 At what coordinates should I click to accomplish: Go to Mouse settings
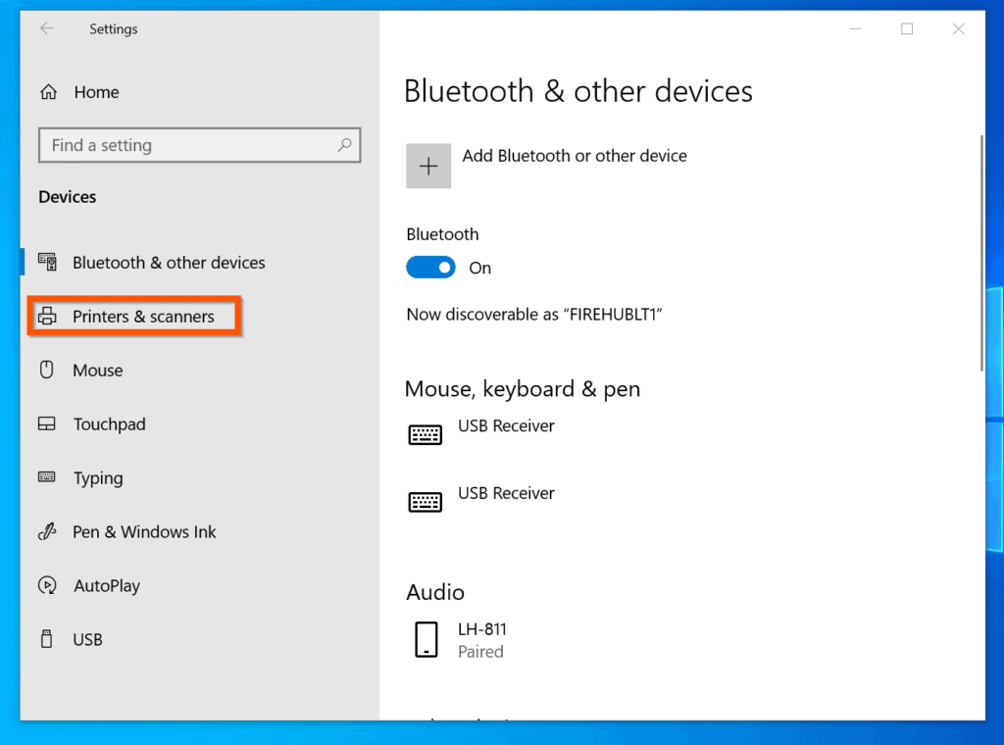tap(98, 370)
